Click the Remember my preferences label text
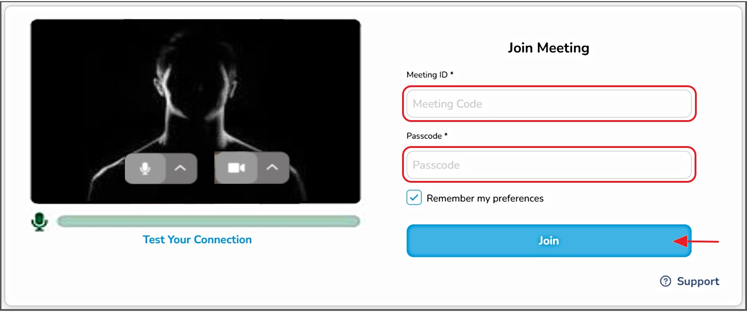Viewport: 747px width, 312px height. coord(485,198)
